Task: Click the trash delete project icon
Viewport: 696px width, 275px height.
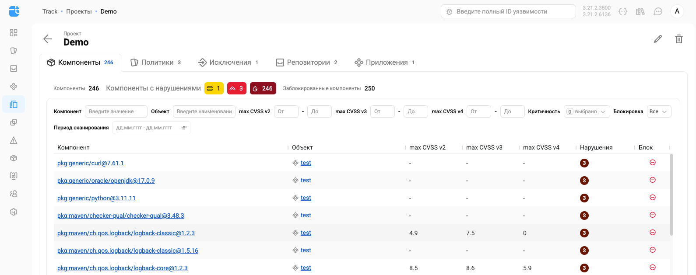Action: click(678, 39)
